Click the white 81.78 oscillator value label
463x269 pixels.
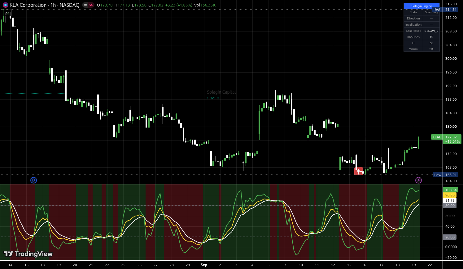[x=450, y=200]
